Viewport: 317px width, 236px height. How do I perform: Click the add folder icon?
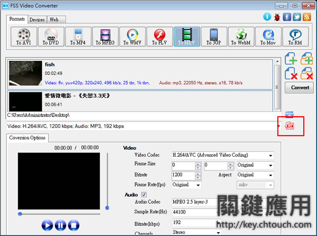click(306, 60)
